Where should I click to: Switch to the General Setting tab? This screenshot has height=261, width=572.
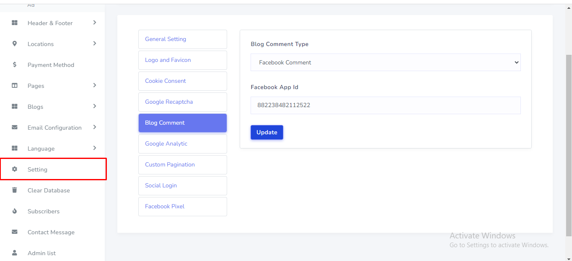[182, 39]
